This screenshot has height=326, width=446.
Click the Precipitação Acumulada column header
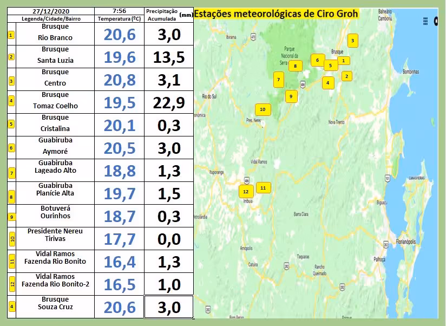tap(161, 15)
